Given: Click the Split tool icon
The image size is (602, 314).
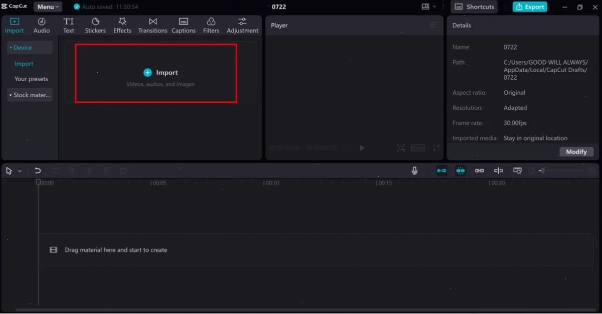Looking at the screenshot, I should click(x=72, y=171).
